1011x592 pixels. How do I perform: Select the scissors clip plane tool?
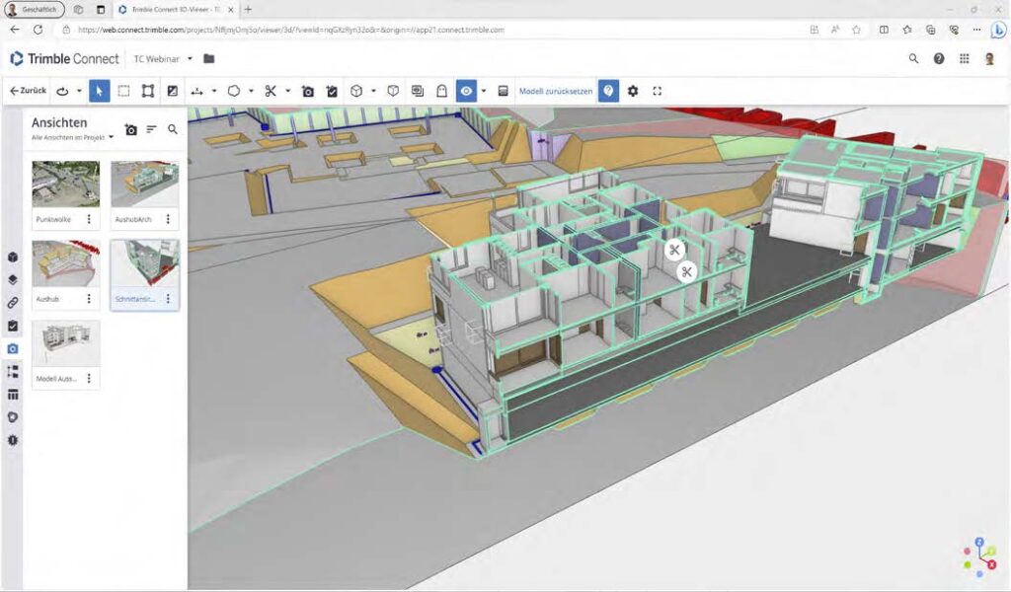tap(270, 91)
